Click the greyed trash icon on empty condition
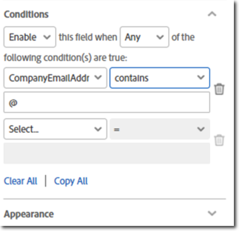The width and height of the screenshot is (239, 231). pyautogui.click(x=220, y=140)
